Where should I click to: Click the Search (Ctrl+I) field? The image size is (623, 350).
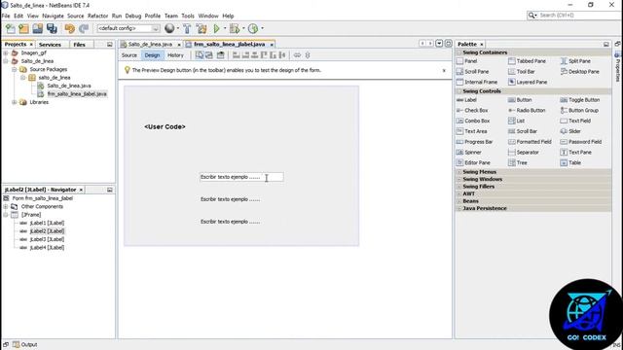click(x=578, y=16)
